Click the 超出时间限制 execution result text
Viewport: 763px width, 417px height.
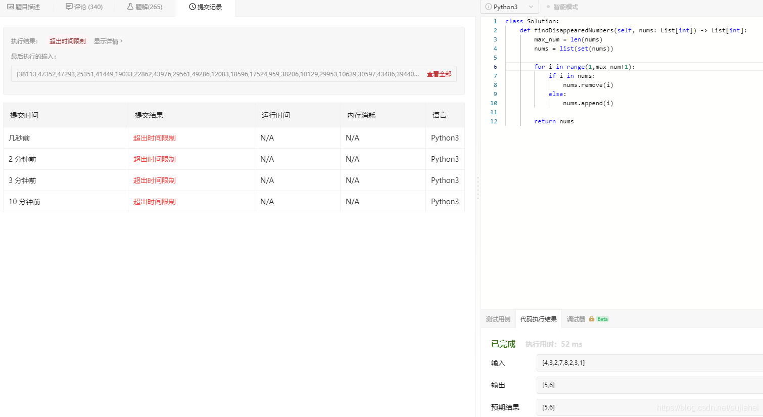coord(68,41)
